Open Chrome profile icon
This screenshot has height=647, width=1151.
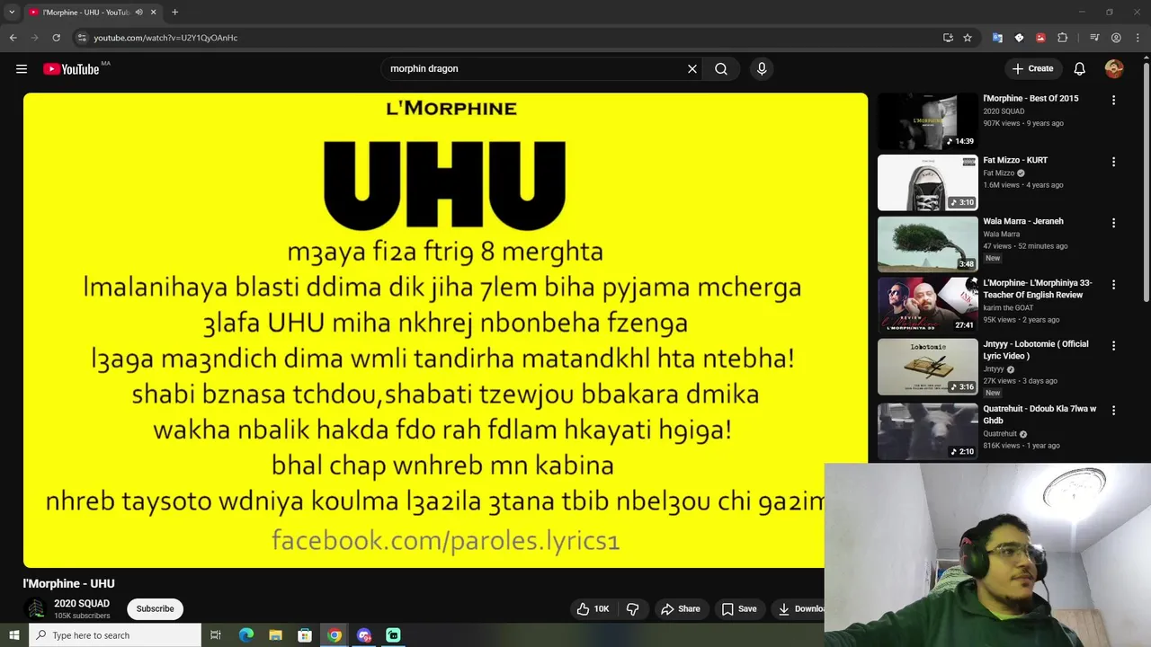(x=1116, y=38)
